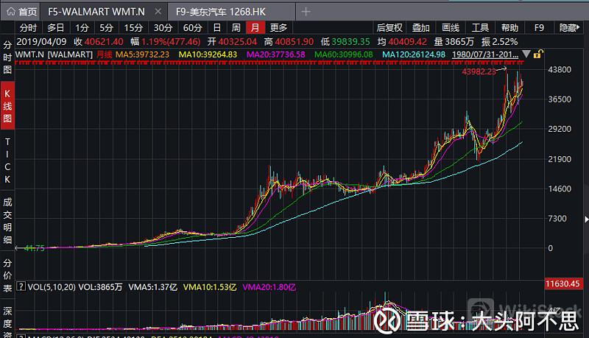Toggle the 月 monthly period button

click(255, 28)
